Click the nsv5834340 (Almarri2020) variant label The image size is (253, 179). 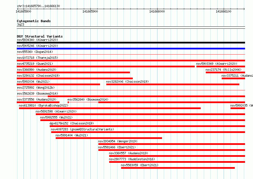tap(38, 40)
